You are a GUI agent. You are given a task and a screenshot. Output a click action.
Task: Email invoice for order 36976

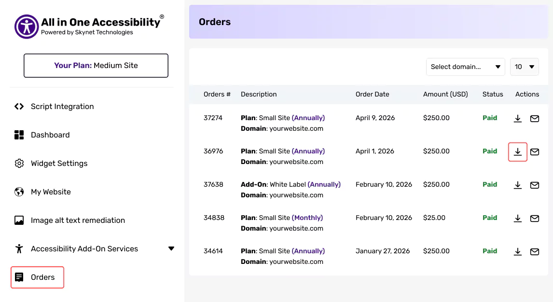pyautogui.click(x=534, y=152)
